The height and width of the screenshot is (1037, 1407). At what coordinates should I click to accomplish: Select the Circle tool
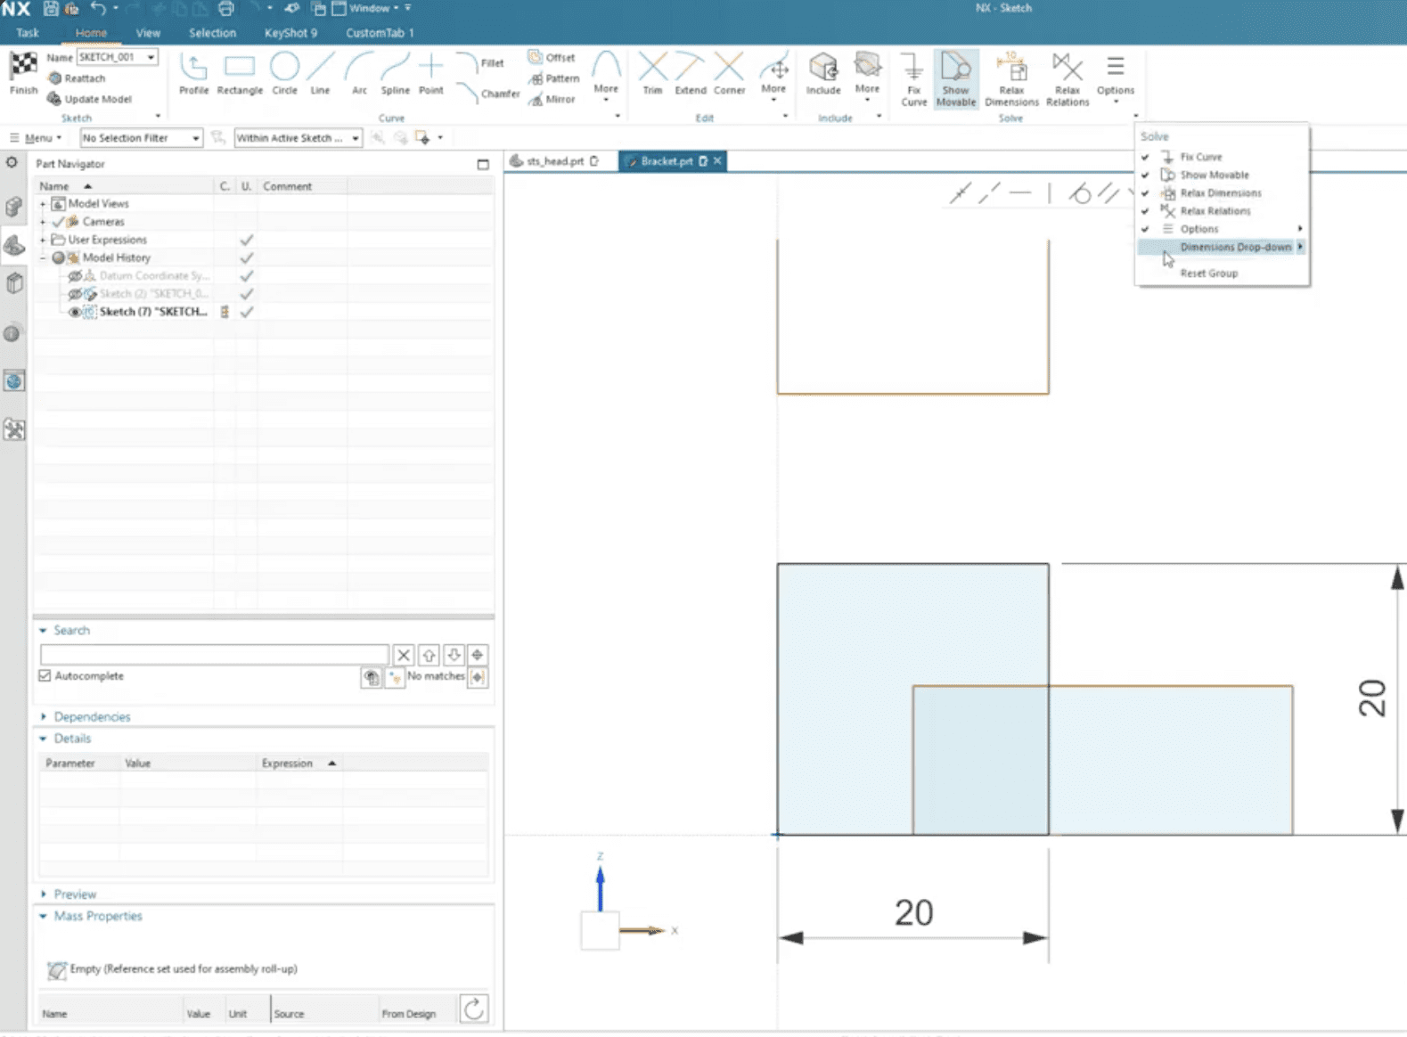pyautogui.click(x=284, y=73)
